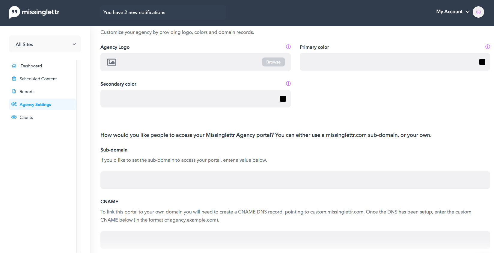
Task: Open the new notifications banner
Action: pyautogui.click(x=163, y=12)
